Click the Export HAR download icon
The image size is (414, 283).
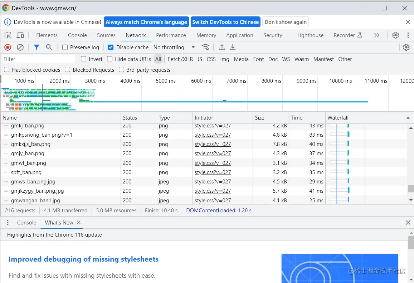[x=233, y=47]
